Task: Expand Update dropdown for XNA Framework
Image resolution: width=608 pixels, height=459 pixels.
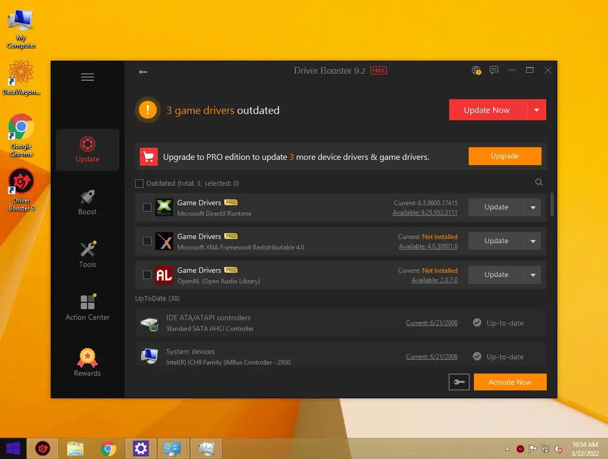Action: click(533, 241)
